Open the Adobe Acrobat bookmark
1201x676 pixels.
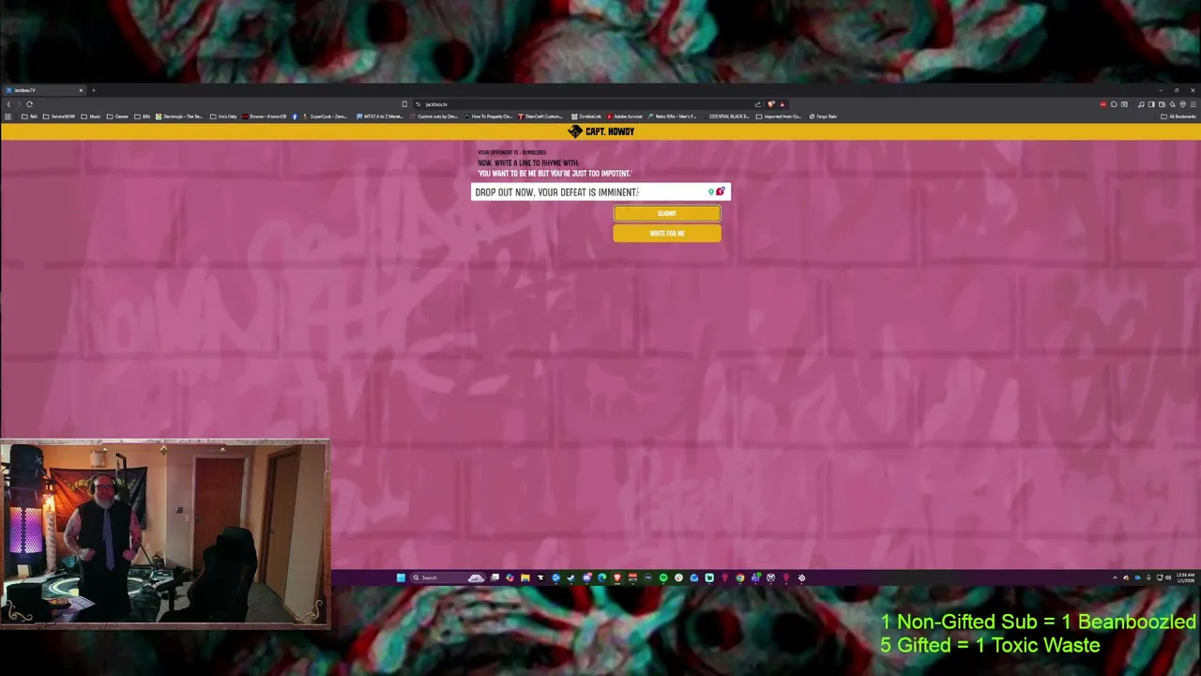click(625, 116)
